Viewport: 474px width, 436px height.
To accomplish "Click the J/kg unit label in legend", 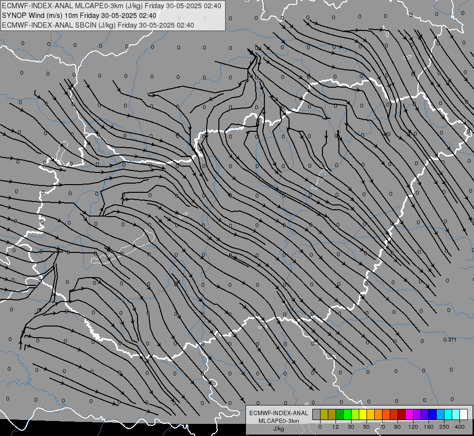I will [279, 429].
